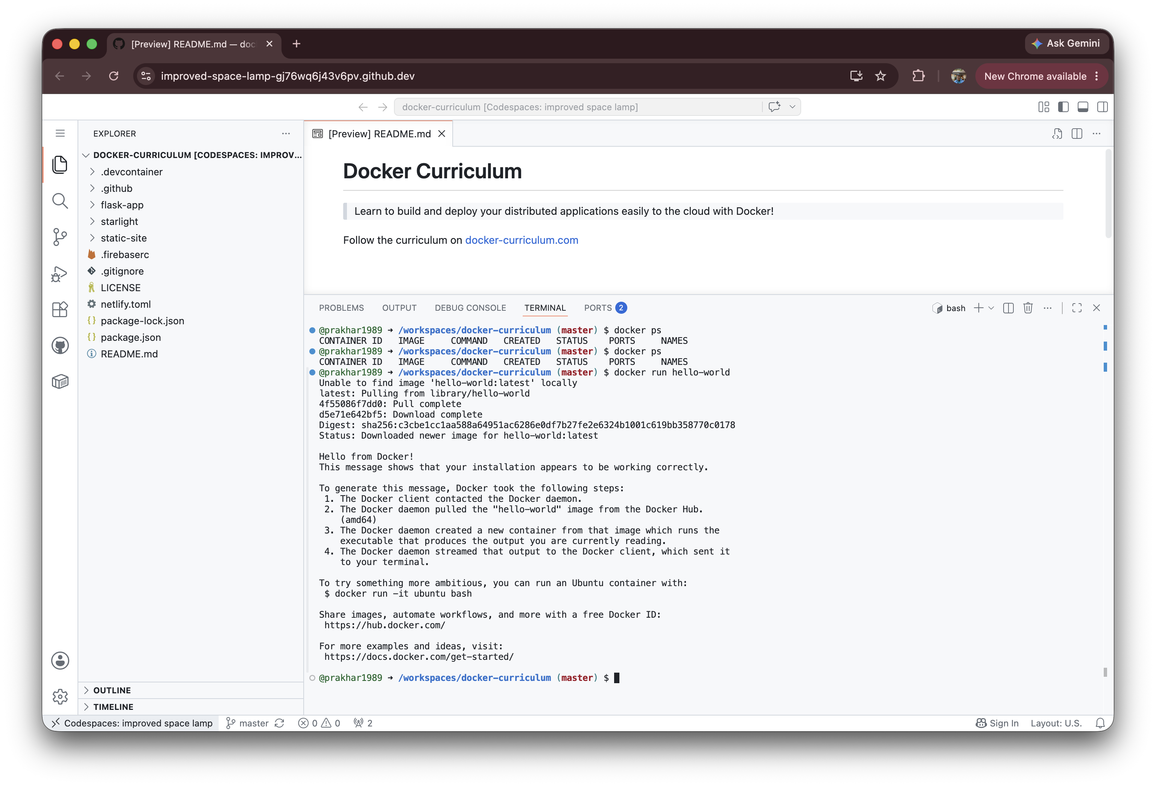Open the Extensions view icon

click(x=60, y=310)
